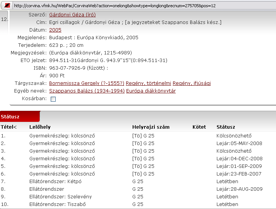Click the ETO jelzet value
The image size is (276, 209).
[108, 60]
